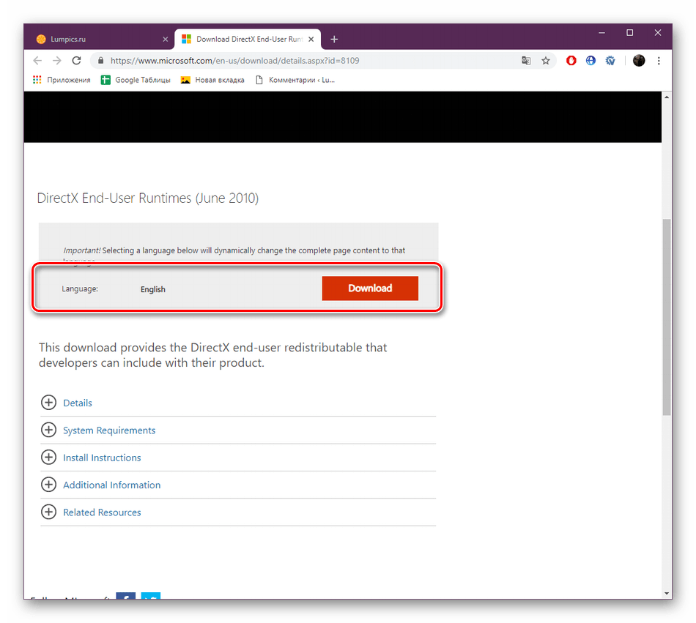Click the blue globe extension icon
This screenshot has height=623, width=696.
pos(591,61)
